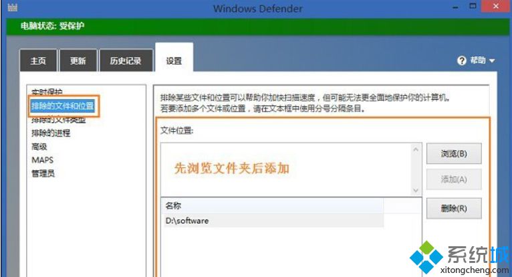Open the MAPS settings section
Screen dimensions: 512x277
coord(43,160)
